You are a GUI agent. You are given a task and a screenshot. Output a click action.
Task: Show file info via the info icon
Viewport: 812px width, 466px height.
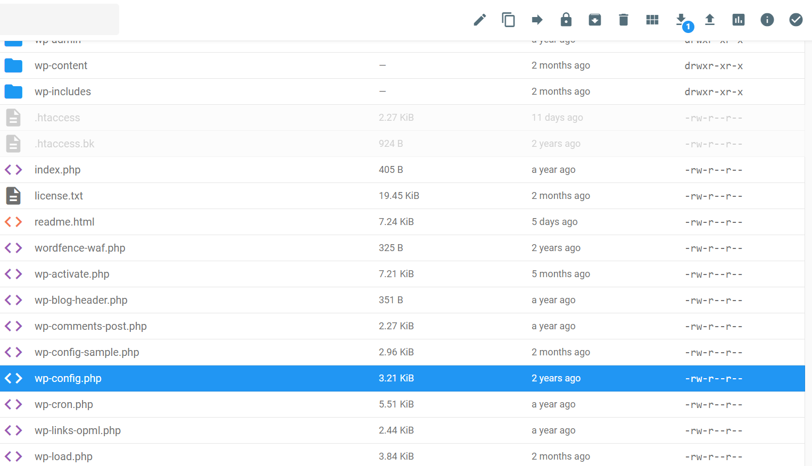click(767, 20)
